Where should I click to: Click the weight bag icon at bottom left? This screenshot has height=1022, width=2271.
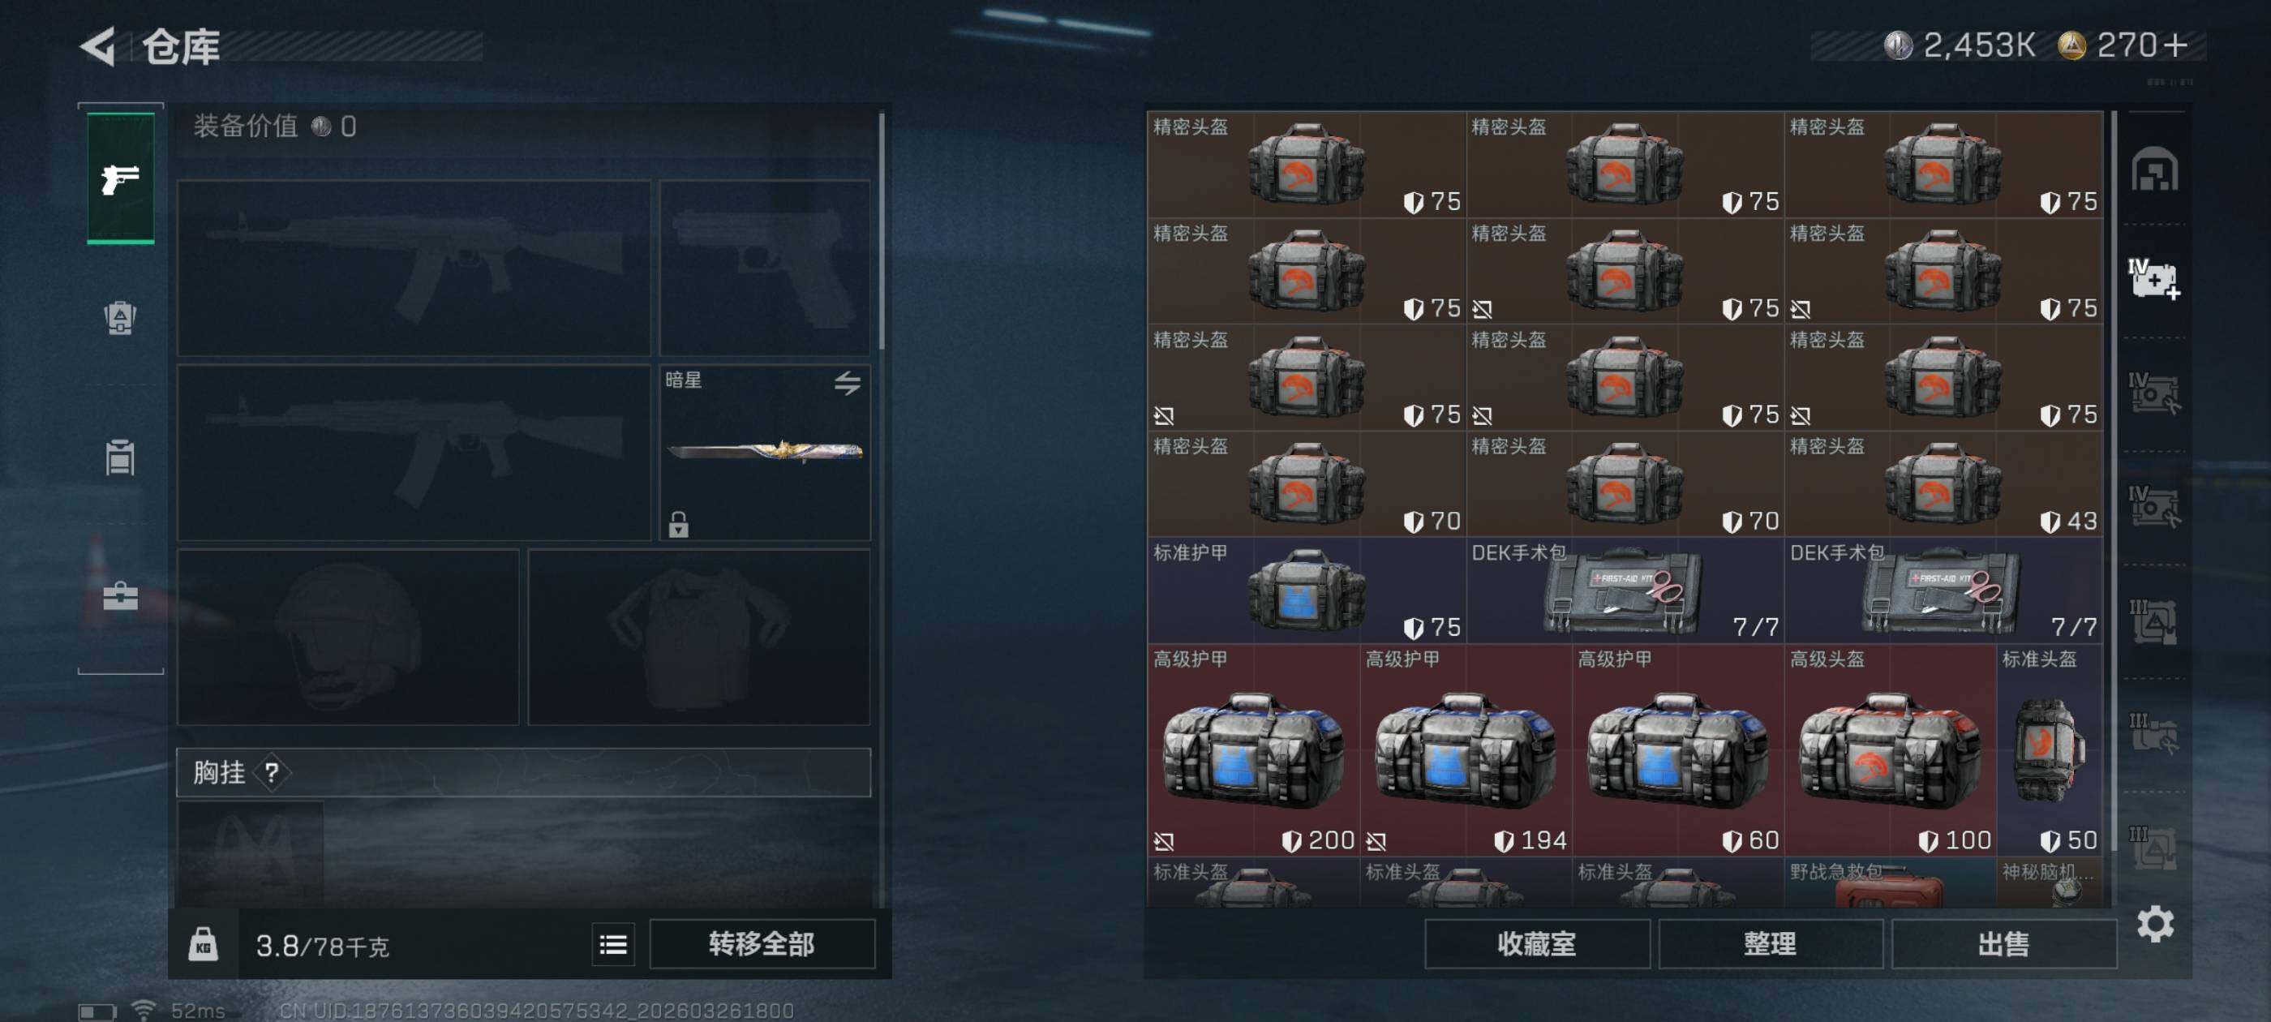point(204,944)
